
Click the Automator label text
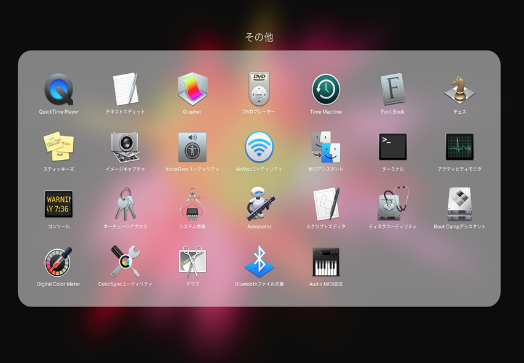pyautogui.click(x=259, y=226)
